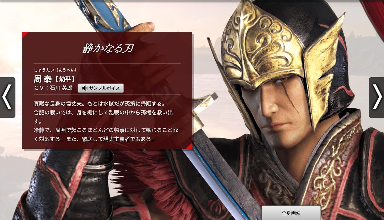
Task: Click the red triangle at panel's bottom-right corner
Action: click(x=190, y=146)
